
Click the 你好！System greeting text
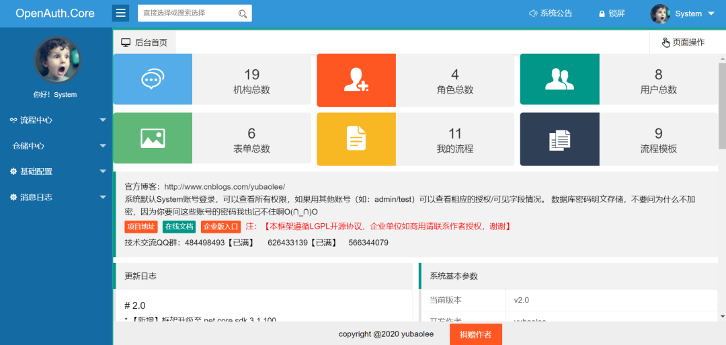click(x=55, y=94)
